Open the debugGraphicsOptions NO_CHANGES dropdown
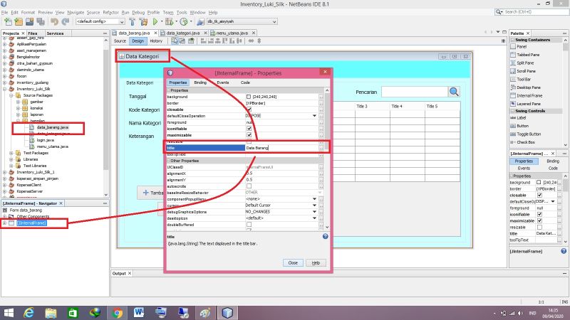 (314, 211)
